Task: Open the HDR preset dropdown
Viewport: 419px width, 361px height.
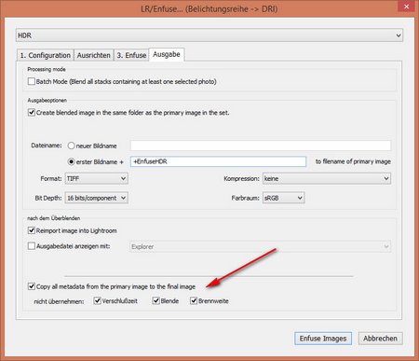Action: (x=209, y=35)
